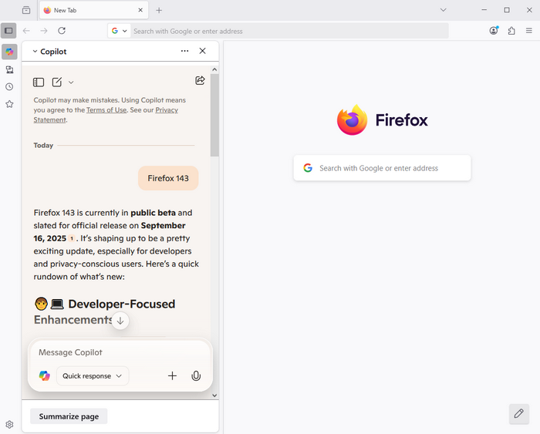Open the Firefox application hamburger menu
Screen dimensions: 540x434
pyautogui.click(x=529, y=31)
